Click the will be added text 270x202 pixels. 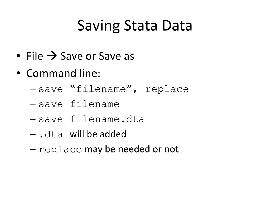[x=98, y=134]
